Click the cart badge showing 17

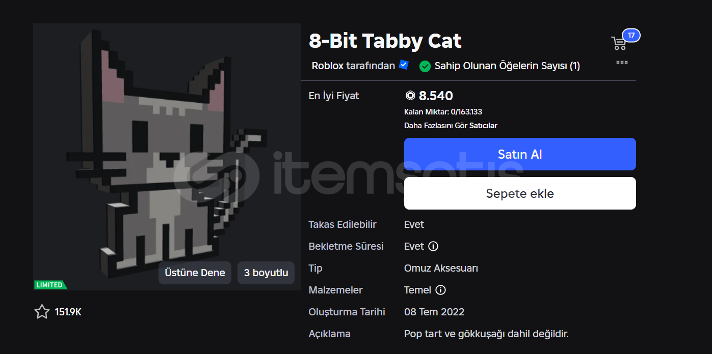(631, 35)
